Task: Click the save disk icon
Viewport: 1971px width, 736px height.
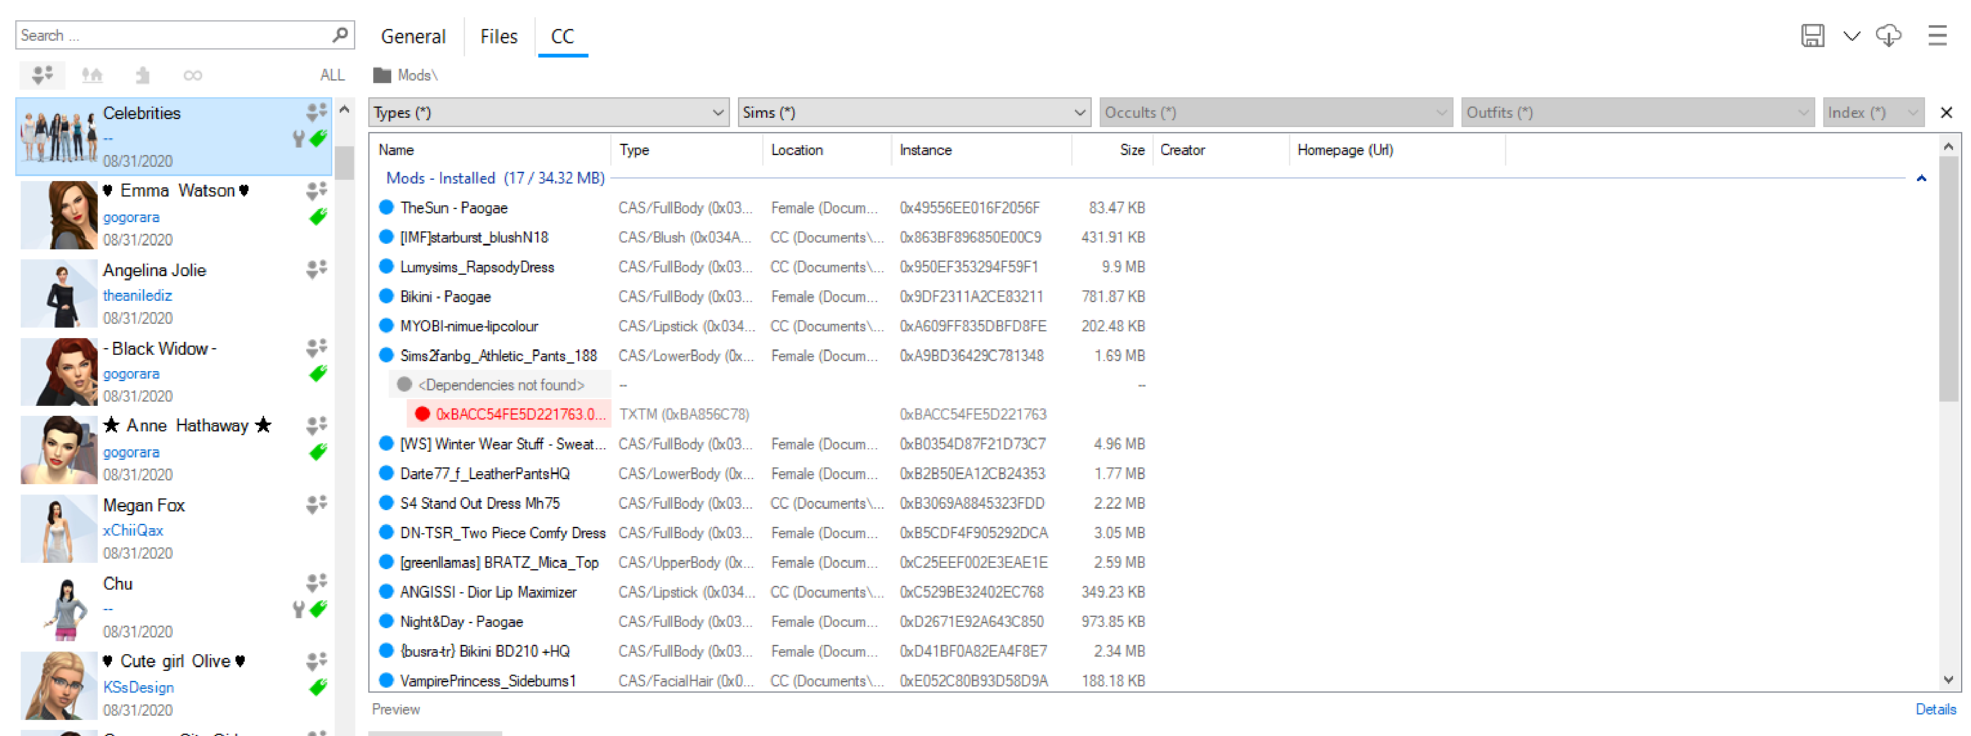Action: [x=1812, y=36]
